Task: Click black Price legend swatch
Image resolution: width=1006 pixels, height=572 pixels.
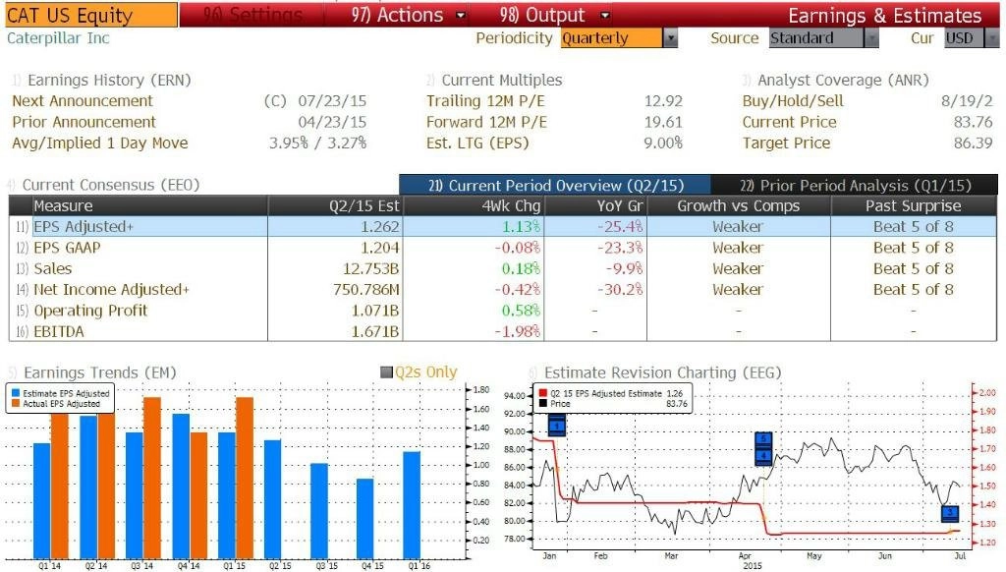Action: pos(543,404)
